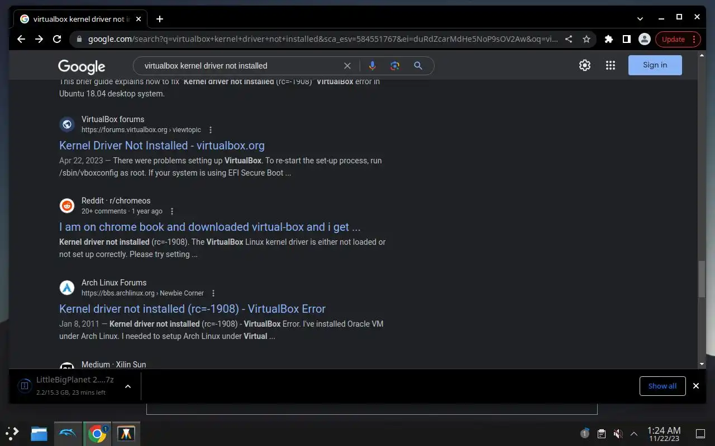This screenshot has height=446, width=715.
Task: Open the clock showing 1:24 AM
Action: point(664,434)
